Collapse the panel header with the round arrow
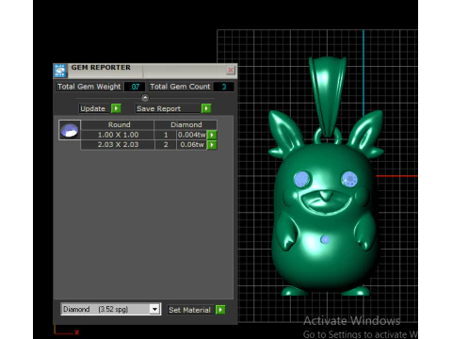452x339 pixels. click(145, 98)
